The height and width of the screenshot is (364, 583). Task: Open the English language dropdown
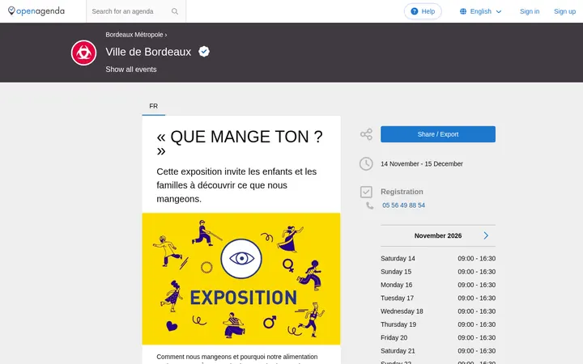481,11
